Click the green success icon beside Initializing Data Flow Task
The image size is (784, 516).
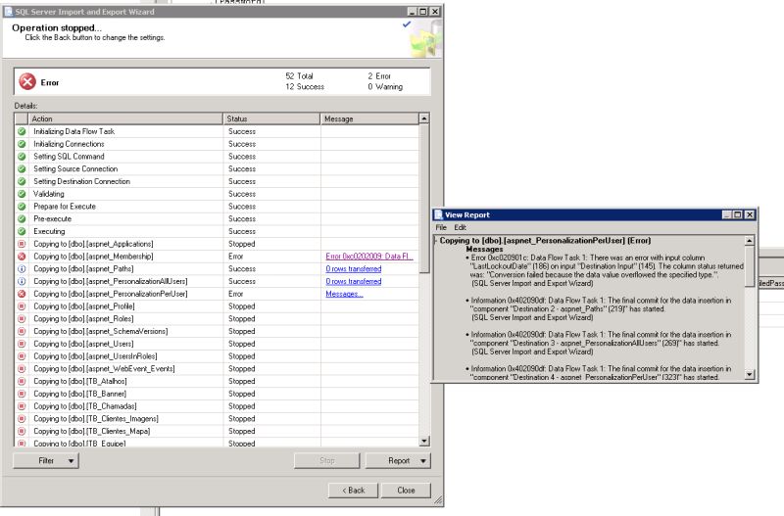(x=22, y=131)
